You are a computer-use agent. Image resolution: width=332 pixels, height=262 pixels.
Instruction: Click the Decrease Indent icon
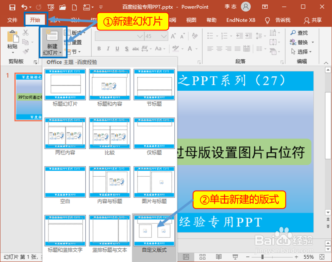[x=239, y=36]
